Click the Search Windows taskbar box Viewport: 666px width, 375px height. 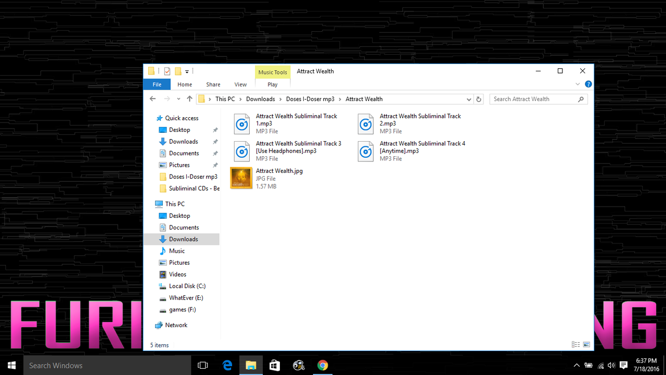pyautogui.click(x=107, y=366)
